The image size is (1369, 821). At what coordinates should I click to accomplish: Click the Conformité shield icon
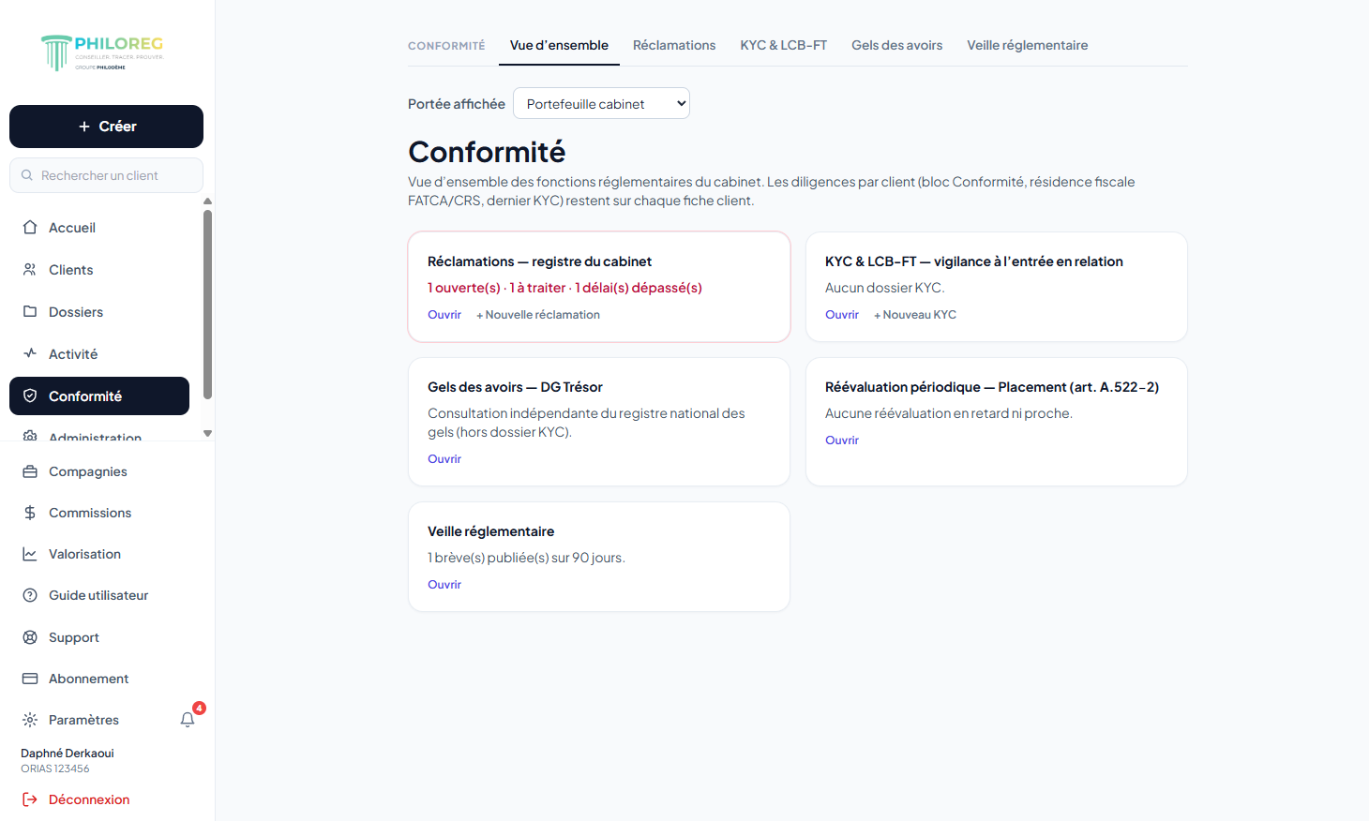[30, 396]
